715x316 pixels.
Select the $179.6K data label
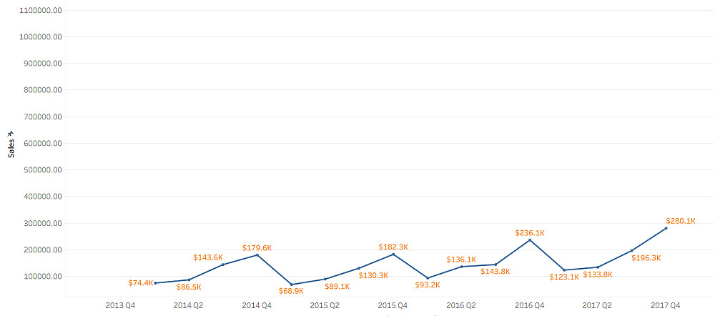257,248
